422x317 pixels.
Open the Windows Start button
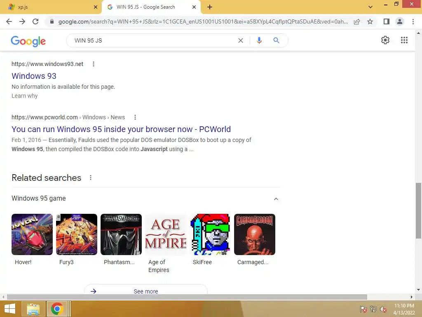[x=10, y=309]
